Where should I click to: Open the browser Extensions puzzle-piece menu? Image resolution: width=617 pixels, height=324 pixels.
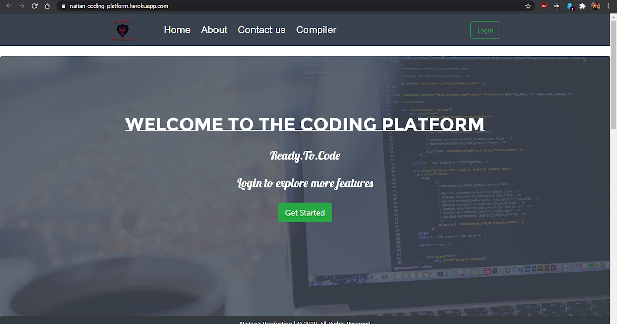(x=582, y=6)
